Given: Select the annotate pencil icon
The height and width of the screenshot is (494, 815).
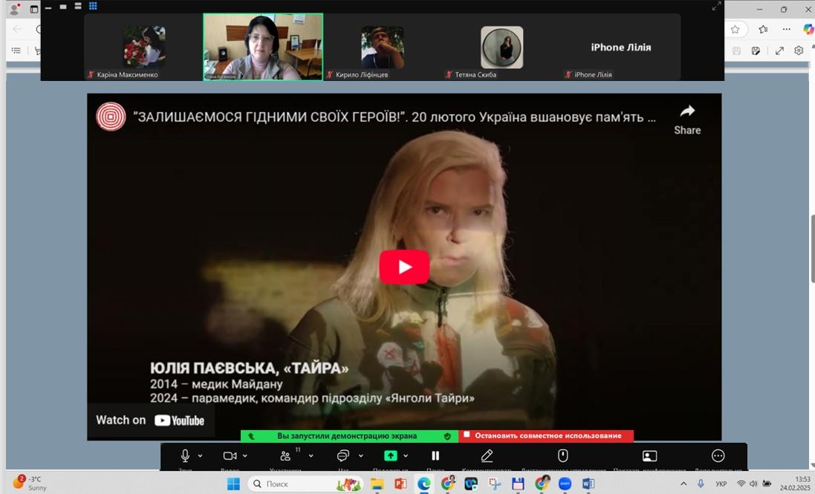Looking at the screenshot, I should pos(487,455).
